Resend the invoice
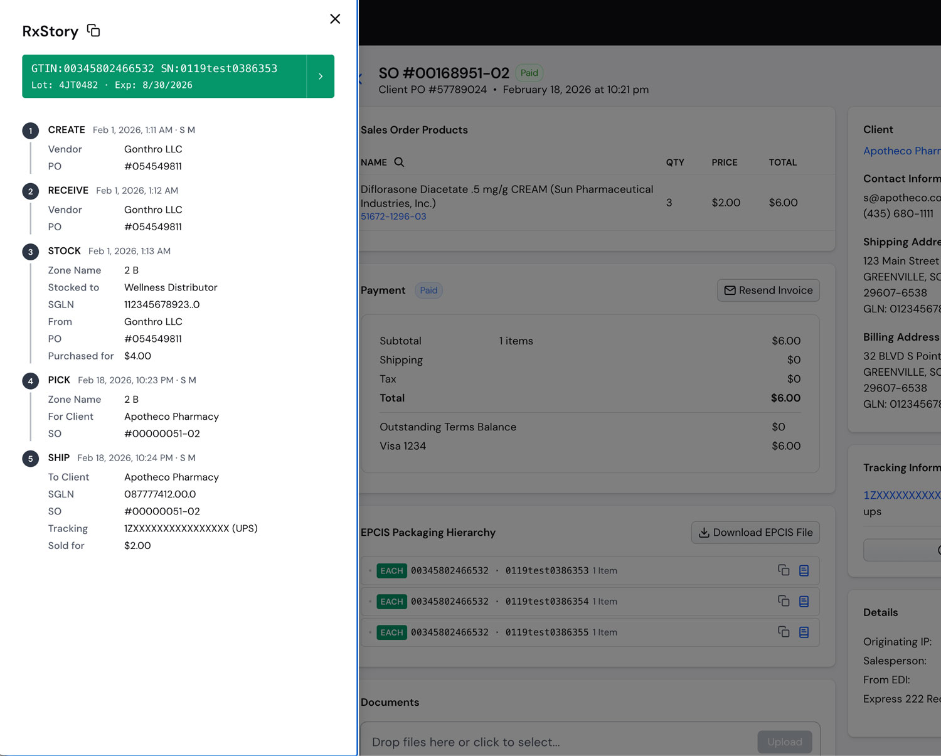This screenshot has width=941, height=756. (768, 290)
